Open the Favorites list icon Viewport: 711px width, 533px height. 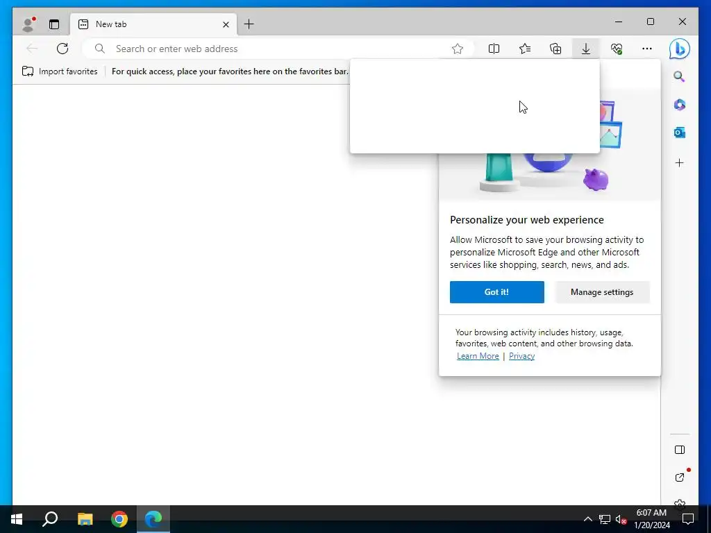tap(525, 49)
